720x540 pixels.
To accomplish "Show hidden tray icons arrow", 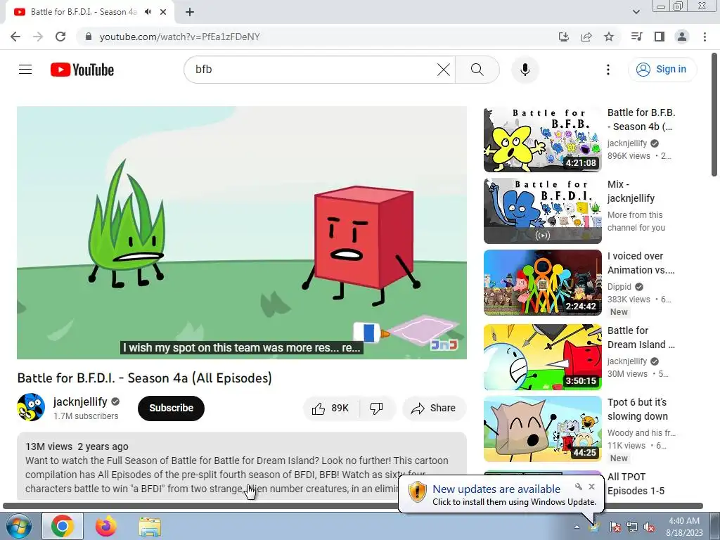I will 577,527.
